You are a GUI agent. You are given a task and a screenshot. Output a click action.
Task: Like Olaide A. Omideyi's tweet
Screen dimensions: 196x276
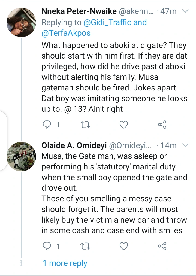click(124, 246)
